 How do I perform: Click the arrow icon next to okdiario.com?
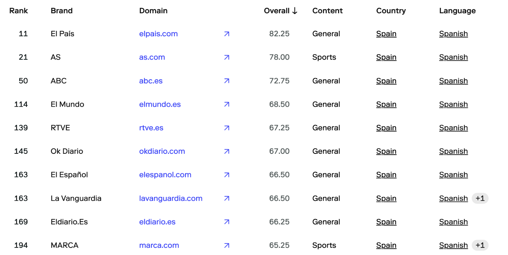coord(227,151)
